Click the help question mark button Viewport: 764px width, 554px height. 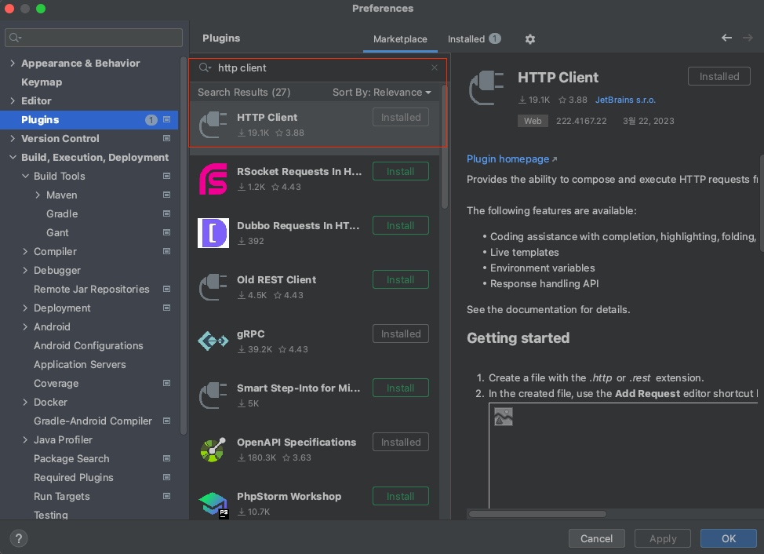point(19,538)
